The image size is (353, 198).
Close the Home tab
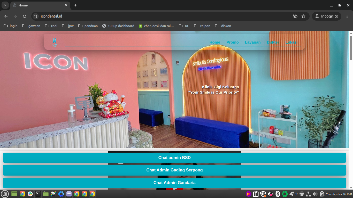(66, 5)
